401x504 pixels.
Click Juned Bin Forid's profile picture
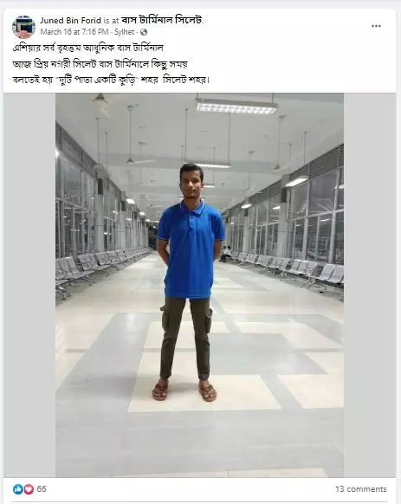click(x=23, y=27)
